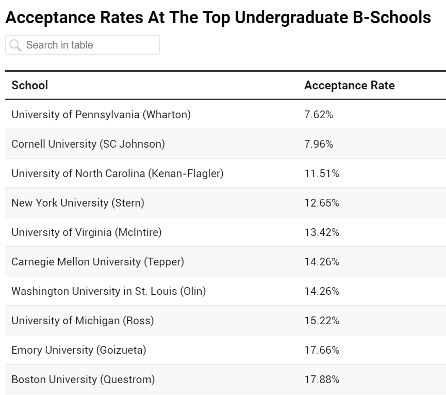Click the 7.62% acceptance rate value
Screen dimensions: 446x395
click(x=319, y=115)
